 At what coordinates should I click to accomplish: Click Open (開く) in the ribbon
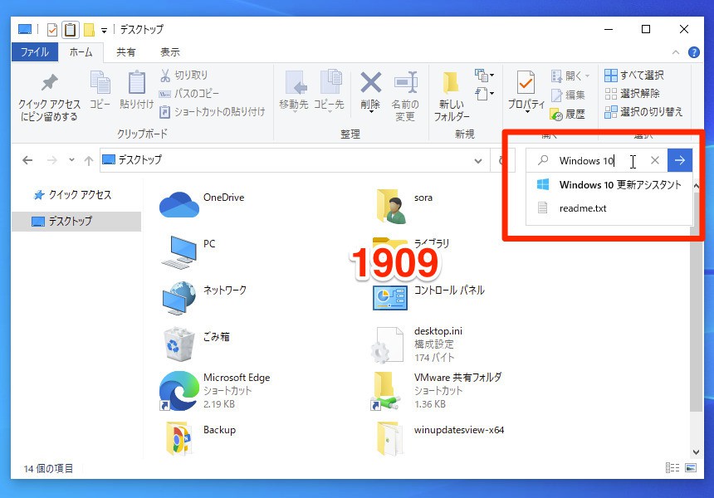[x=570, y=76]
